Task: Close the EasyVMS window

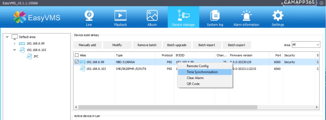Action: click(321, 3)
